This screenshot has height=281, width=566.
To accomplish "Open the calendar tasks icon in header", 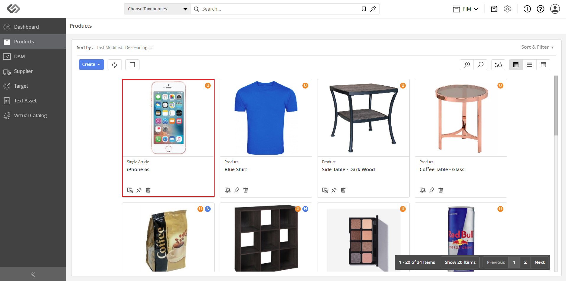I will (494, 9).
